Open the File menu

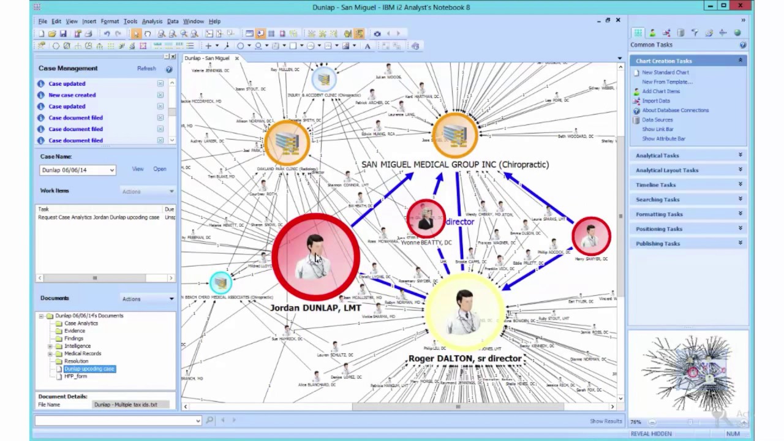pos(43,21)
